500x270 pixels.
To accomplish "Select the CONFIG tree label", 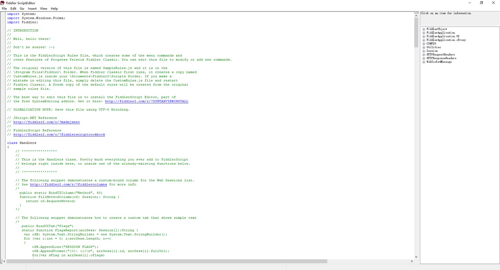I will pyautogui.click(x=431, y=44).
